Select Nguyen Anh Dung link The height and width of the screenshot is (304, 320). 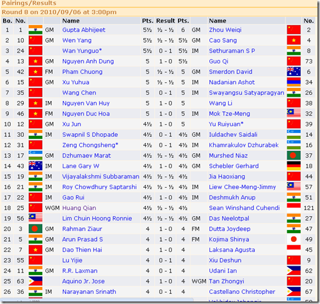[x=88, y=62]
